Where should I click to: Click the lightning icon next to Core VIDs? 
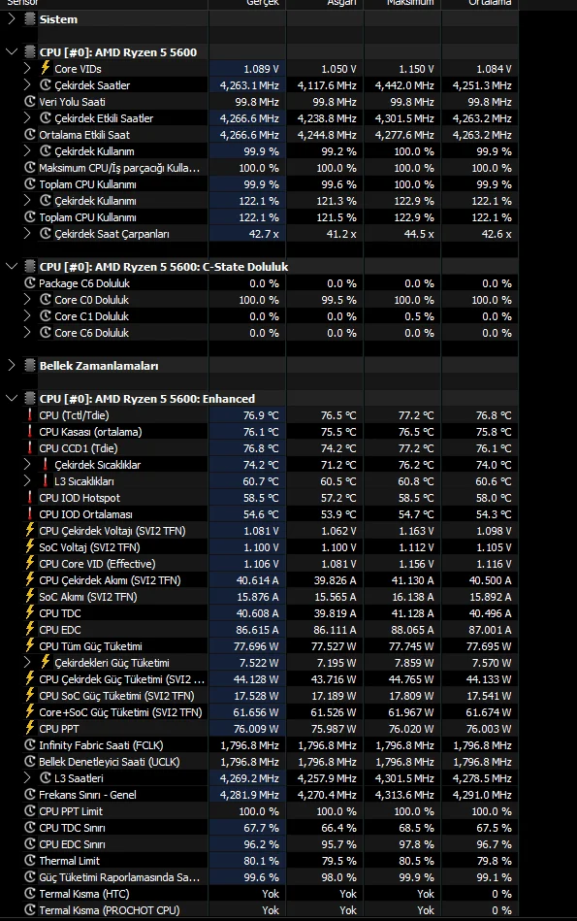[x=46, y=68]
